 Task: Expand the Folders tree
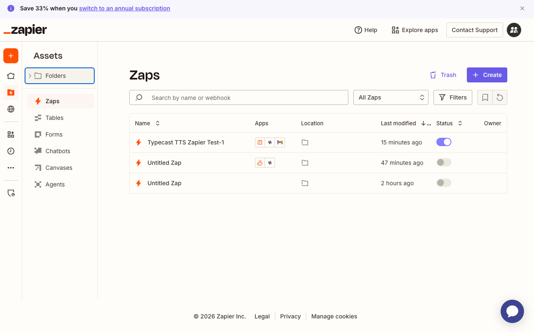tap(30, 76)
